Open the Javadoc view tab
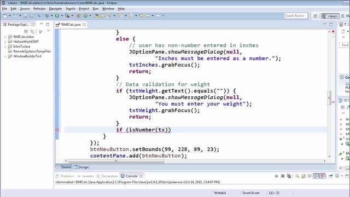 (x=86, y=176)
